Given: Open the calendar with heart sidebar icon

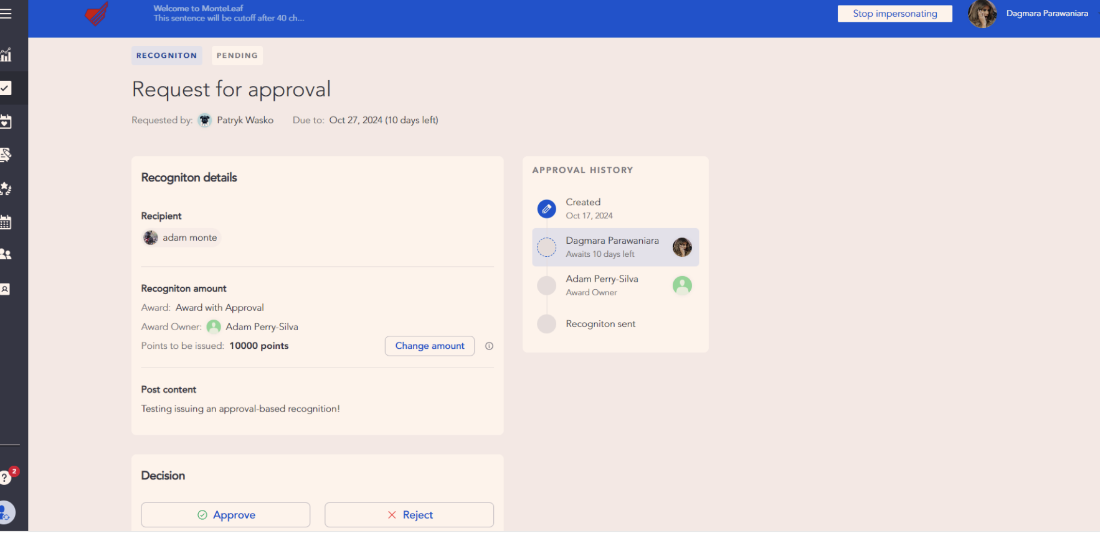Looking at the screenshot, I should (x=6, y=122).
